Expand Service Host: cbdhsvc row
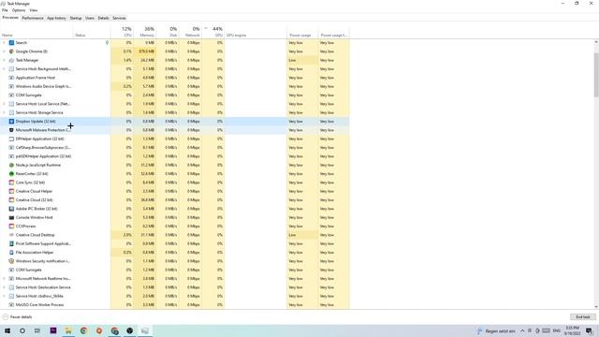The image size is (599, 337). pos(4,296)
